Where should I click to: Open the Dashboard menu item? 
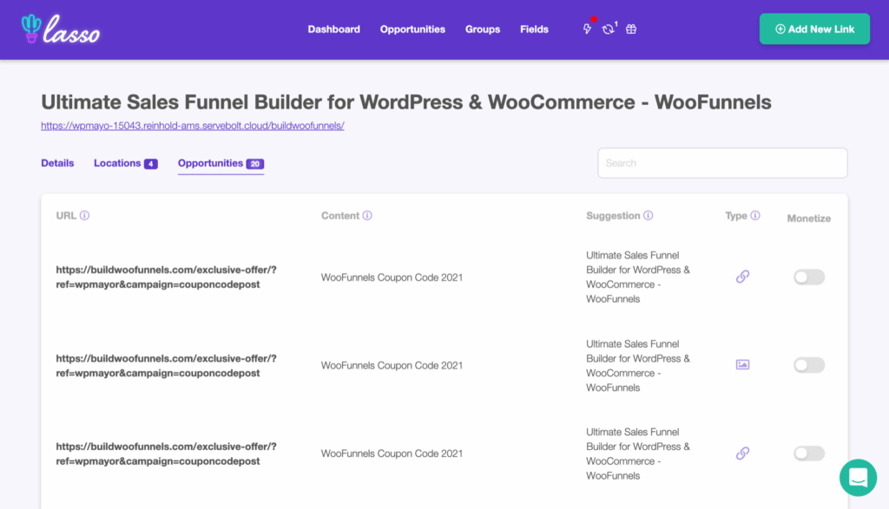tap(333, 29)
